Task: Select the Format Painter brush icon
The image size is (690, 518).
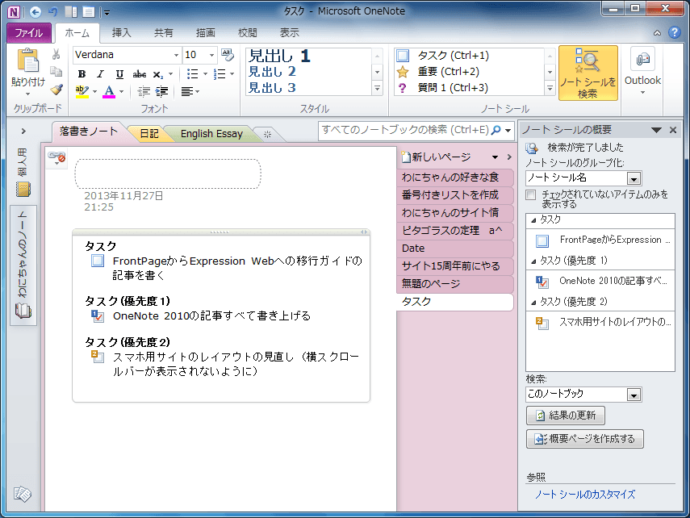Action: point(56,90)
